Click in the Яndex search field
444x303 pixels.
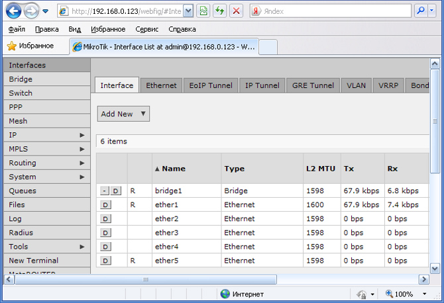click(331, 11)
